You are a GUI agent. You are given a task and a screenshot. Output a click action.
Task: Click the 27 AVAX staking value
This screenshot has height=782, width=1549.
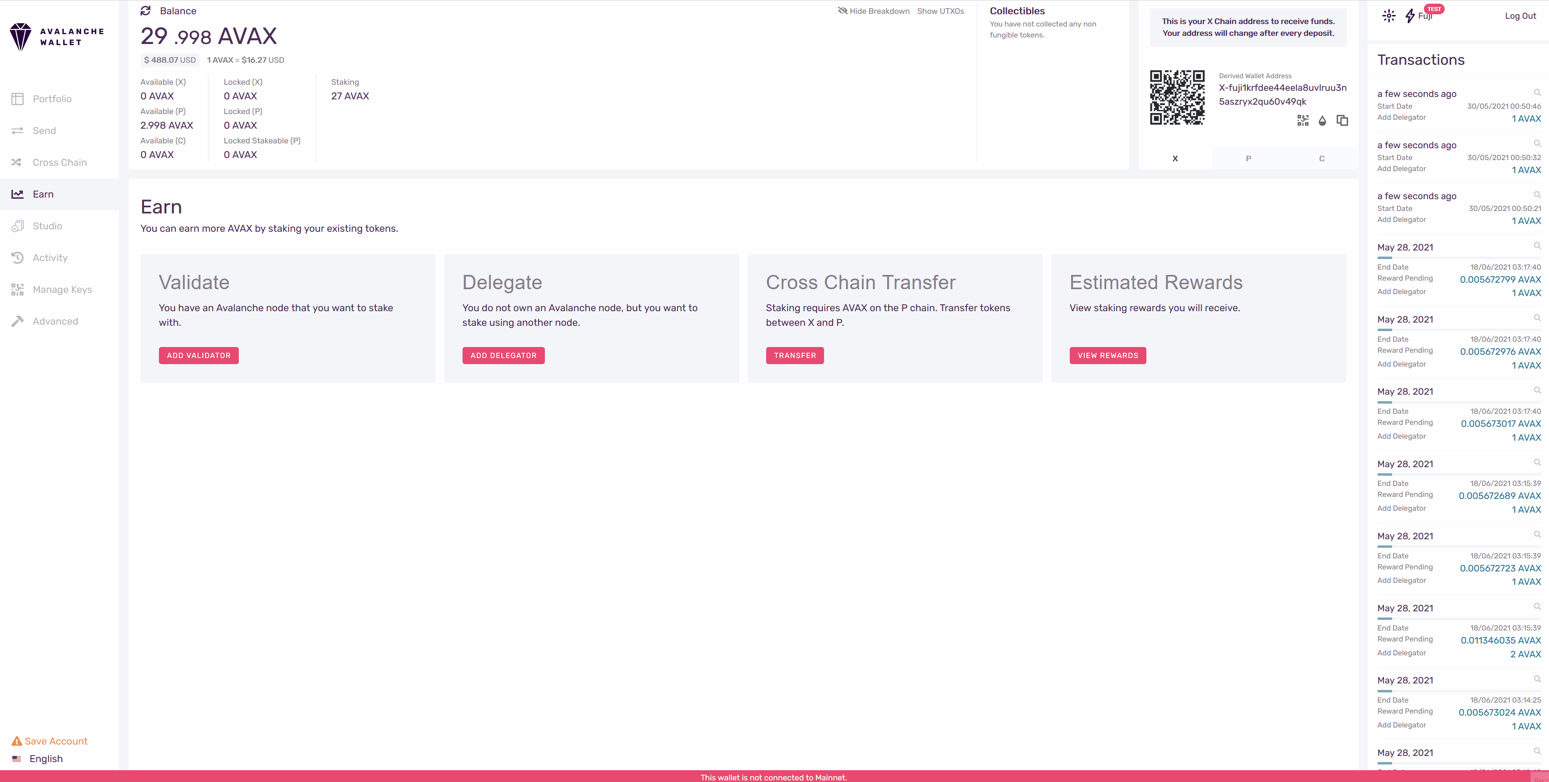350,96
